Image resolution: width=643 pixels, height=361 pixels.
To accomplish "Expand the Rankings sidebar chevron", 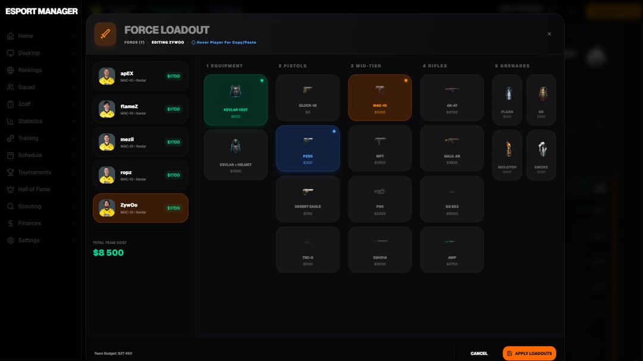I will pyautogui.click(x=73, y=70).
